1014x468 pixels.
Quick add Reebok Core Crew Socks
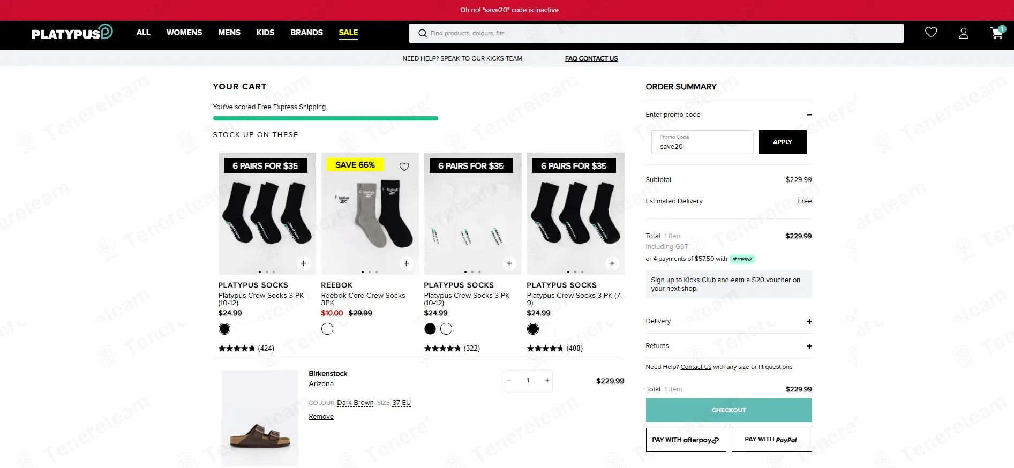click(406, 263)
